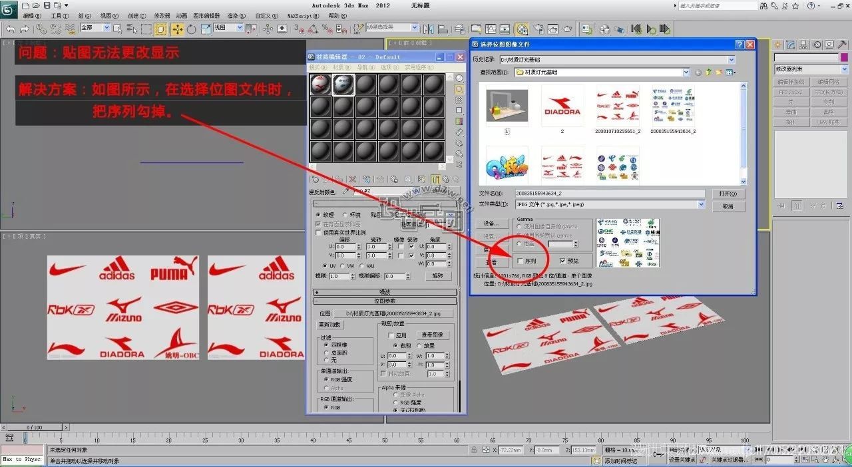Select the 纹理 Texture radio button
This screenshot has height=467, width=852.
coord(318,215)
